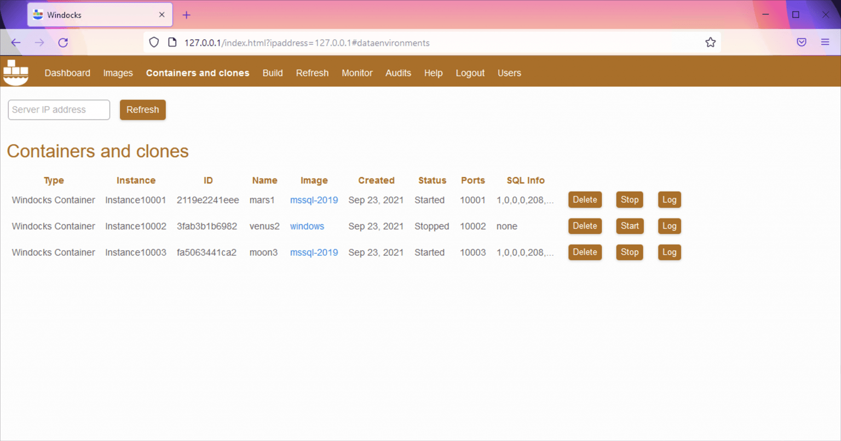Navigate to the Monitor page
The height and width of the screenshot is (441, 841).
357,73
